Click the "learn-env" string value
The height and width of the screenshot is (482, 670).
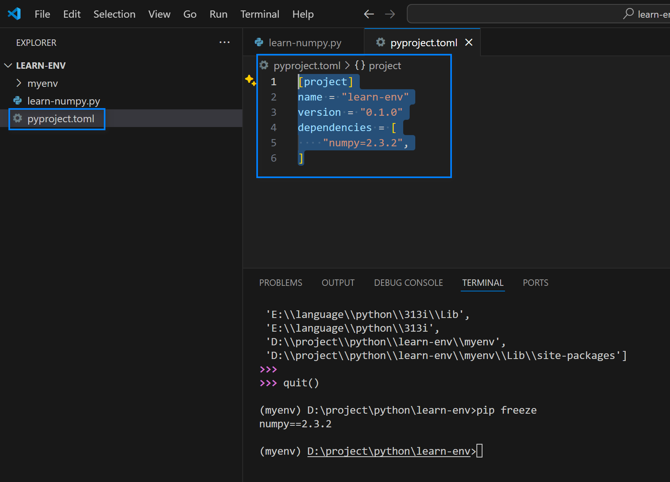(x=375, y=97)
